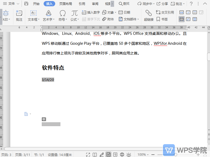Click the status bar 页码: 3
210x157 pixels.
[6, 155]
